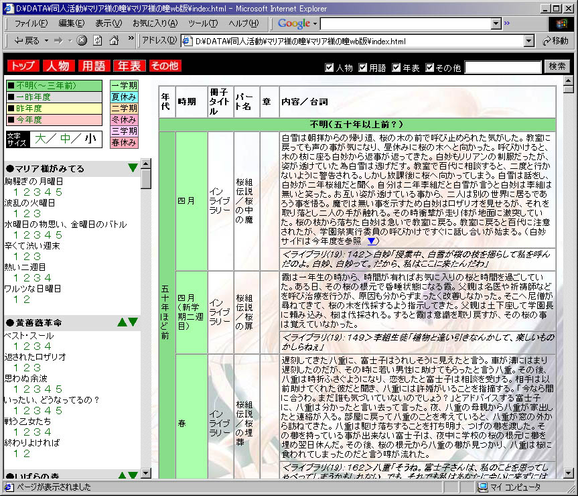Set font size to 大

tap(40, 139)
